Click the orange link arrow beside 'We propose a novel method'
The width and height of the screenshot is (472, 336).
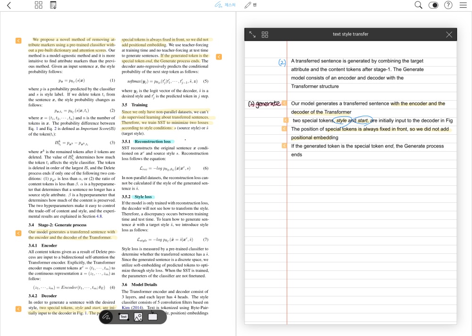[18, 41]
